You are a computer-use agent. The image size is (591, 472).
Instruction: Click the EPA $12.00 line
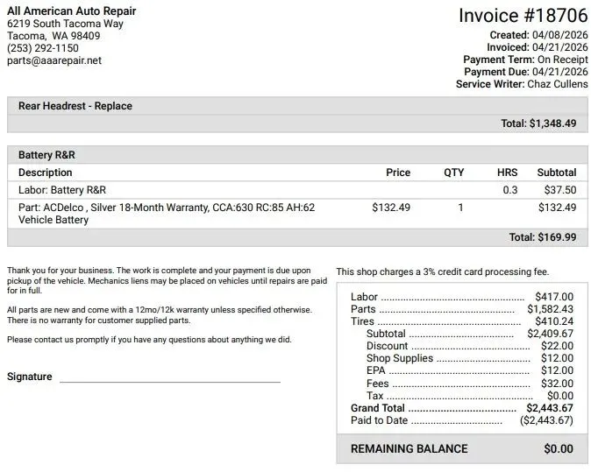pos(470,370)
